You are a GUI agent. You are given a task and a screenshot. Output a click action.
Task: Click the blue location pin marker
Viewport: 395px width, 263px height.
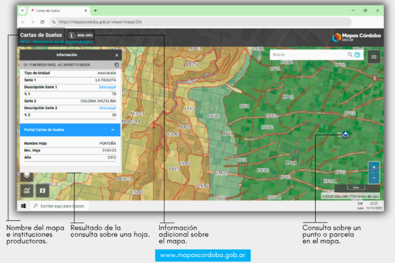pos(346,135)
